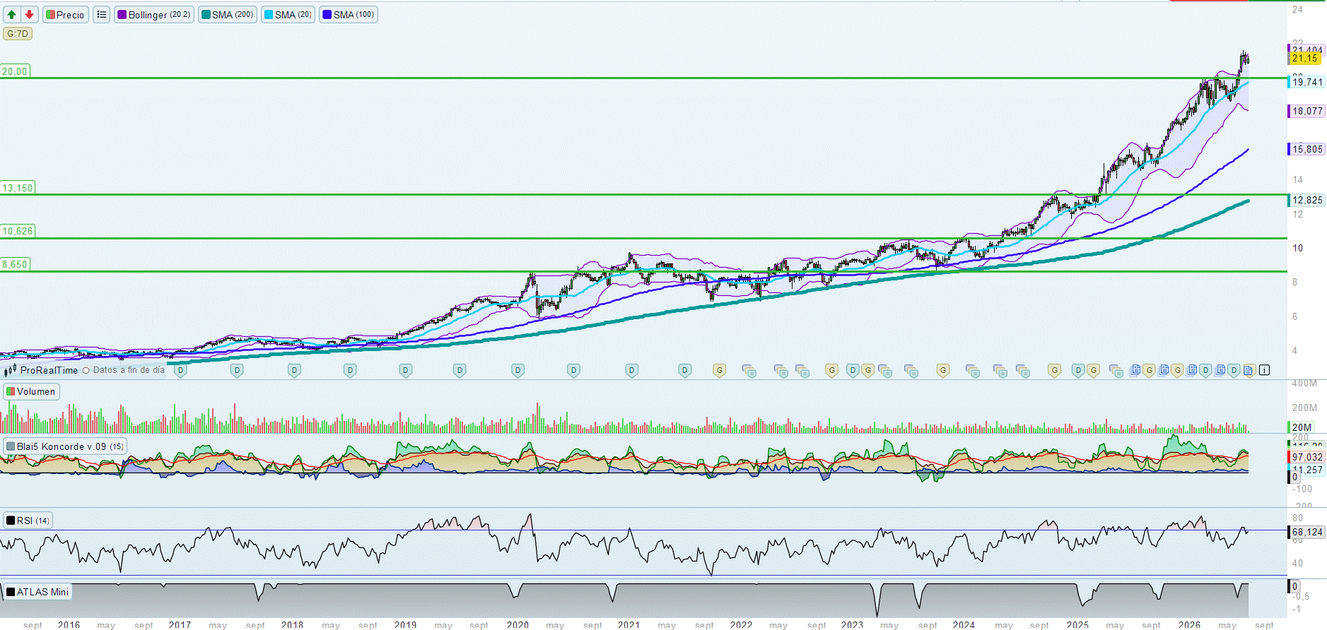This screenshot has height=630, width=1327.
Task: Click the G:7D label
Action: (18, 34)
